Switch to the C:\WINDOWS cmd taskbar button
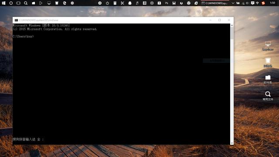The image size is (279, 157). (x=214, y=3)
